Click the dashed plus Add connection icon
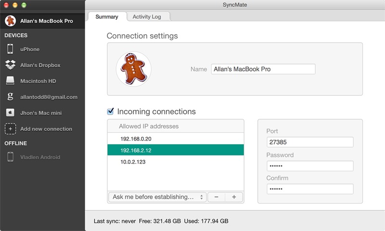Viewport: 385px width, 231px height. point(10,128)
